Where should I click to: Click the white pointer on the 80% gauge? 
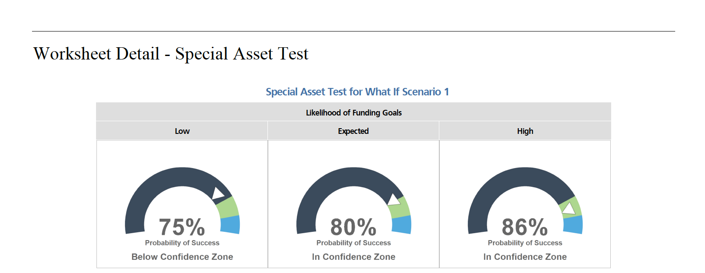pyautogui.click(x=394, y=200)
